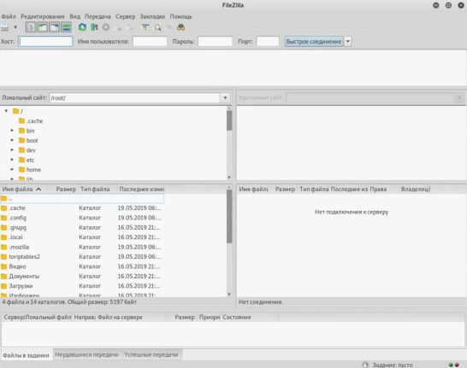Select bin folder in tree

[27, 131]
